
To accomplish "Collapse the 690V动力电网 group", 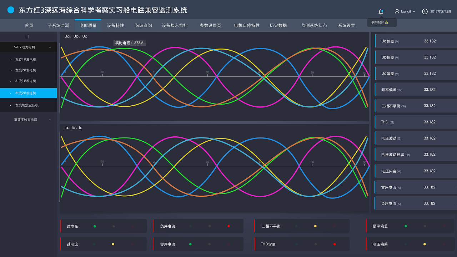I will click(x=50, y=47).
